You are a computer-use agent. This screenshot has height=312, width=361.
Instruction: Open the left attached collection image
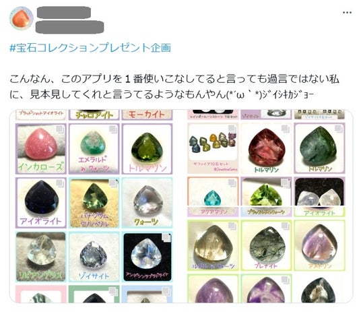pyautogui.click(x=94, y=206)
